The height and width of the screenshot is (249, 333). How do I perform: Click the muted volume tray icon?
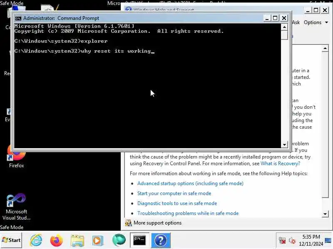click(292, 241)
